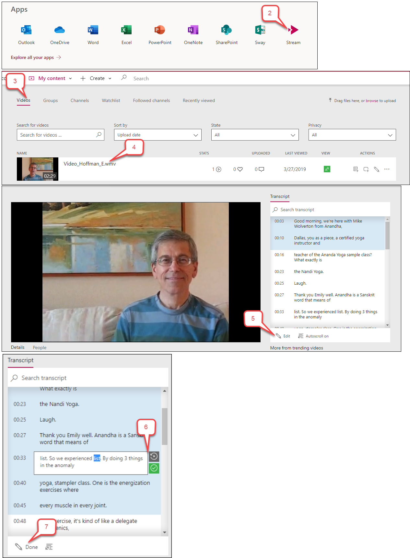This screenshot has width=410, height=558.
Task: Click the green checkmark to save the edit
Action: coord(154,468)
